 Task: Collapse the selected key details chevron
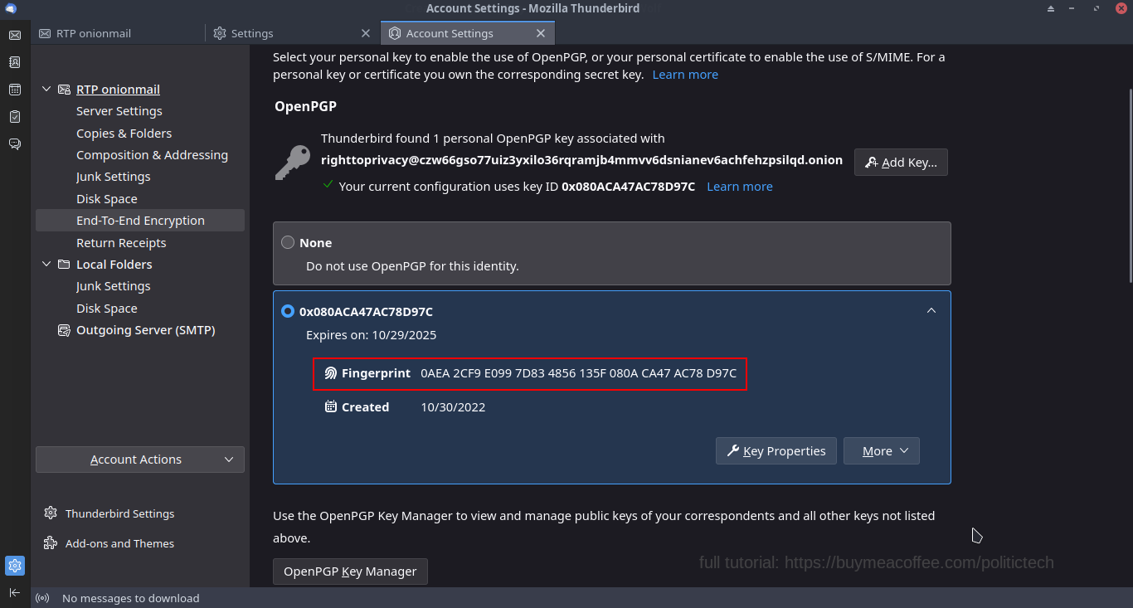(x=931, y=310)
